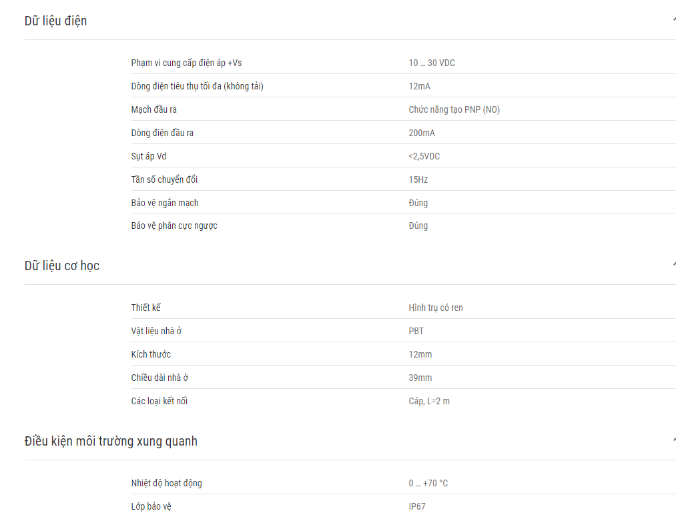Click the Chức năng tạo PNP (NO) value

[454, 109]
